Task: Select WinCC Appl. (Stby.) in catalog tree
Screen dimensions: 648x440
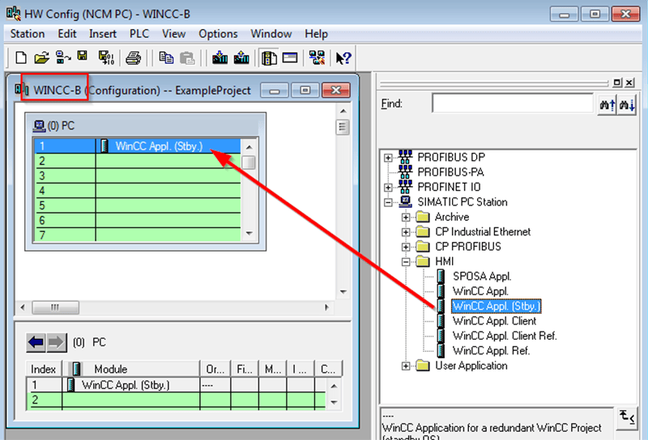Action: pos(496,306)
